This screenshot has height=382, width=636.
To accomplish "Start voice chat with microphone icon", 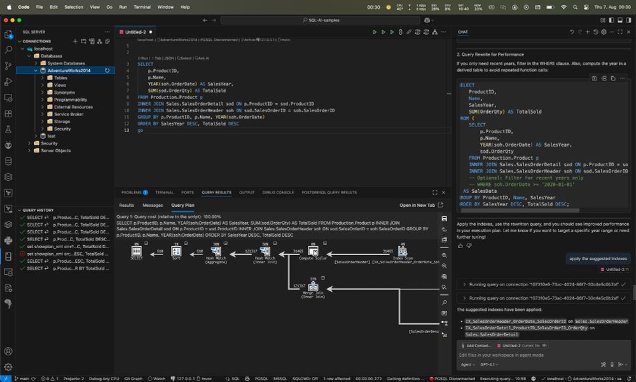I will pyautogui.click(x=612, y=365).
